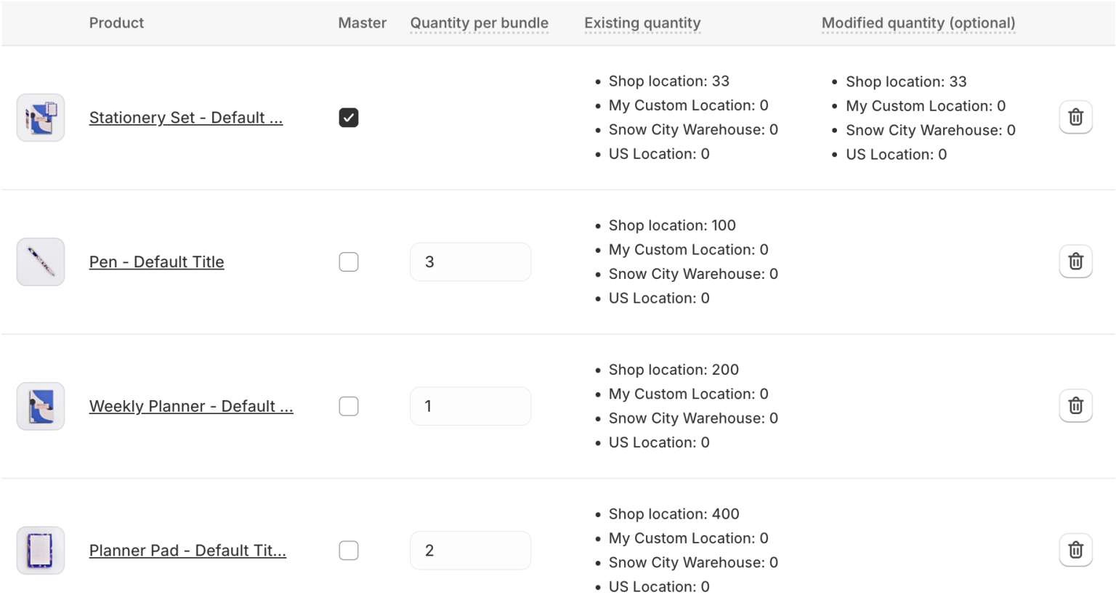Open the Stationery Set product image
1116x616 pixels.
(40, 117)
